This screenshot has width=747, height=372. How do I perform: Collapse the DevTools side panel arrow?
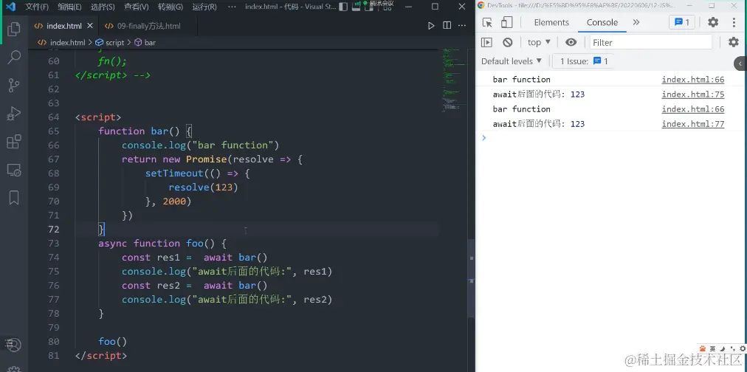point(741,63)
